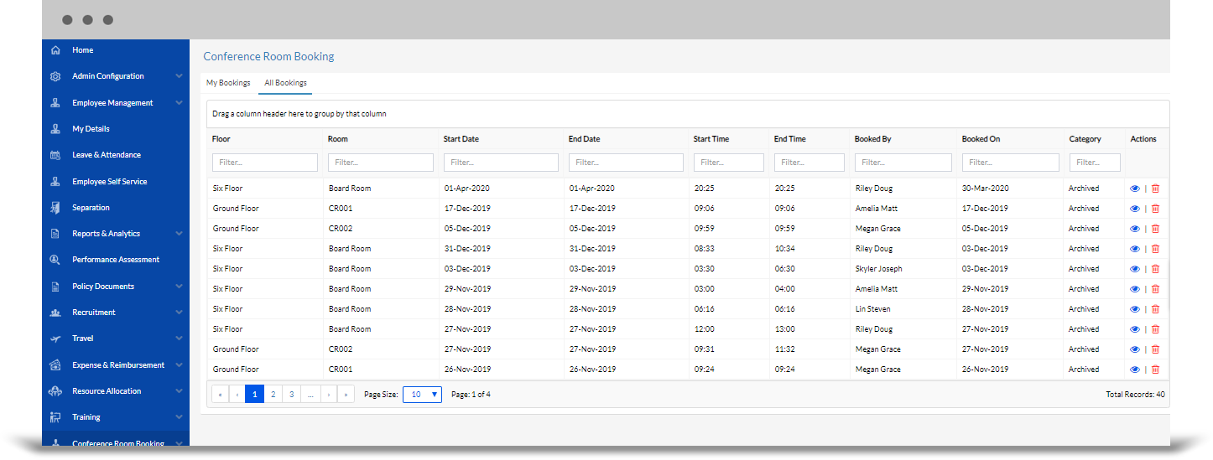The height and width of the screenshot is (460, 1213).
Task: View the 17-Dec-2019 CR001 booking details
Action: 1135,209
